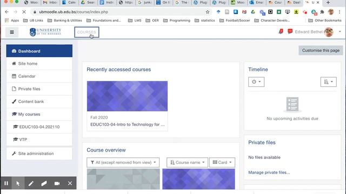Open the statistics bookmark folder
346x194 pixels.
[x=205, y=20]
